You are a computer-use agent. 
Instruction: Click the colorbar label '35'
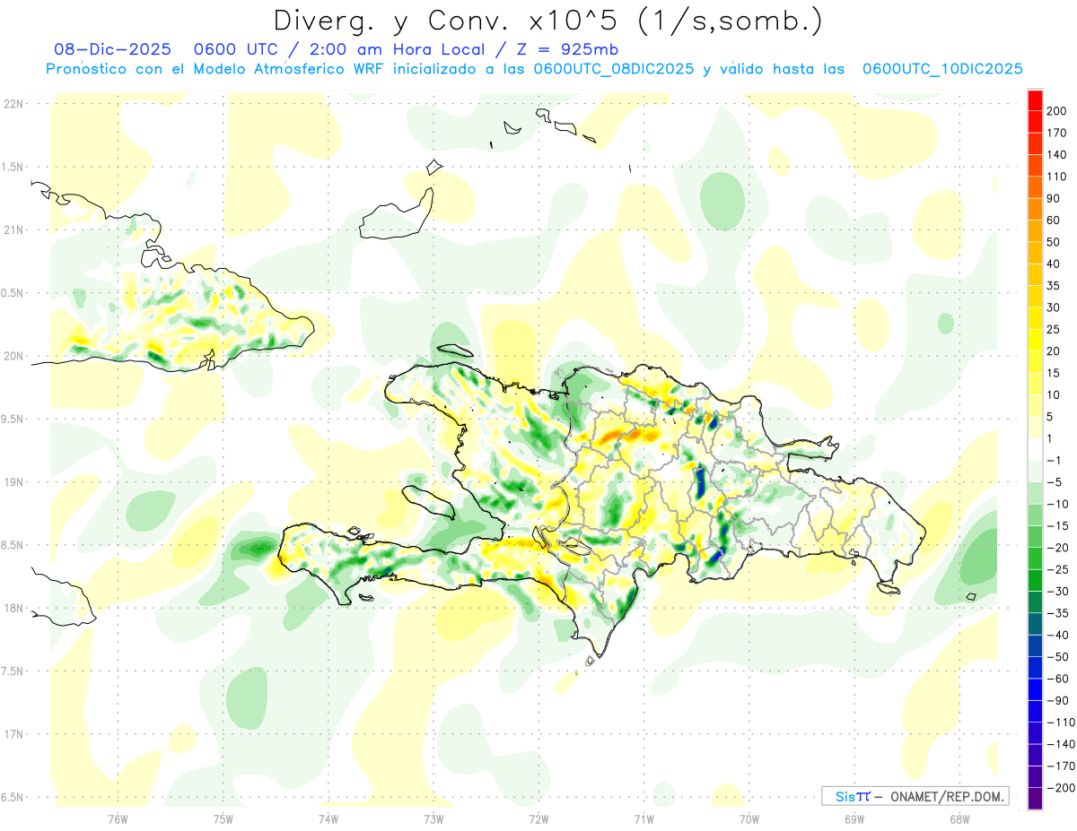pyautogui.click(x=1054, y=286)
